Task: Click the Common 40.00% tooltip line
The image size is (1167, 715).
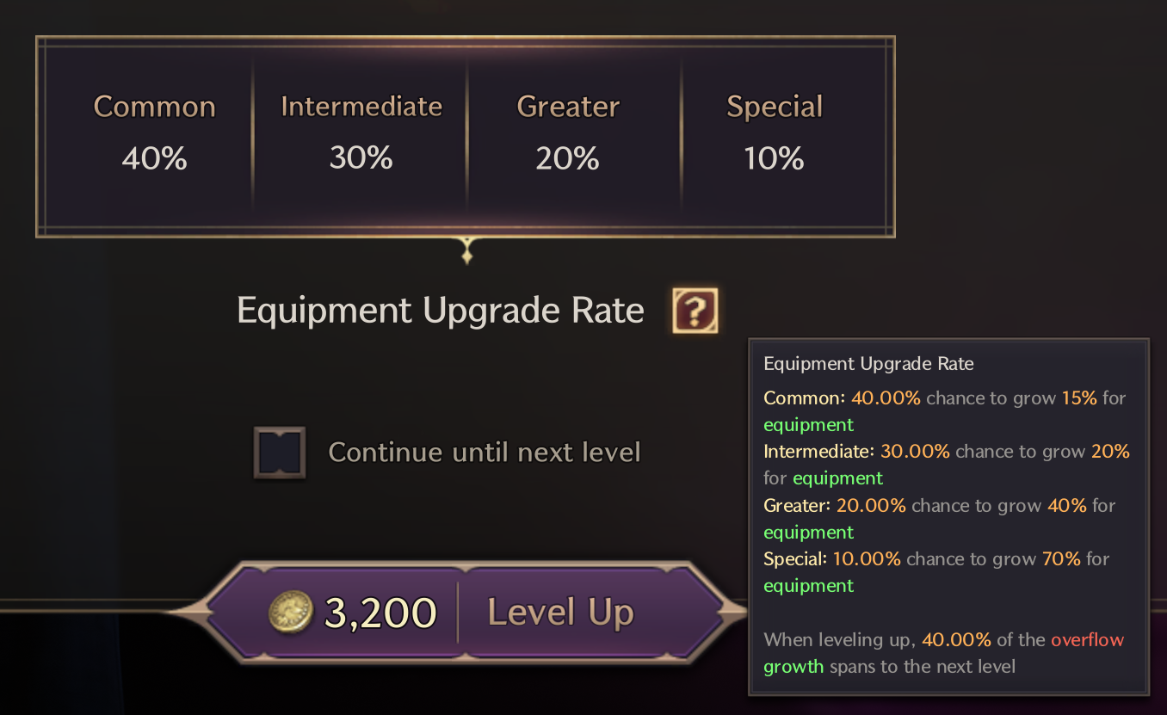Action: [945, 411]
